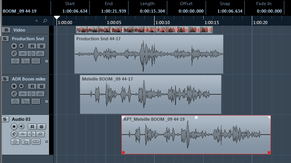The height and width of the screenshot is (163, 291).
Task: Open lane display icon on ADR Boom mike
Action: click(36, 101)
